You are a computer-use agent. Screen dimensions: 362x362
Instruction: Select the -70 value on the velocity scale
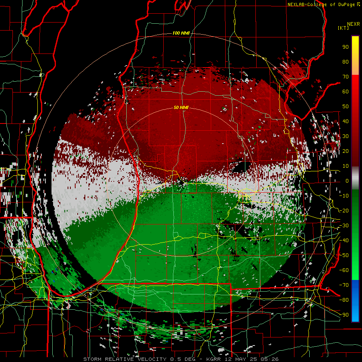[344, 285]
